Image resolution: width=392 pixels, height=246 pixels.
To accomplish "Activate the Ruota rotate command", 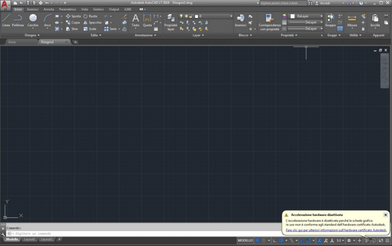I will tap(90, 16).
